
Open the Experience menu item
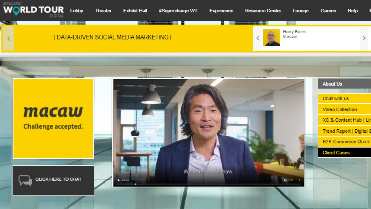coord(221,11)
